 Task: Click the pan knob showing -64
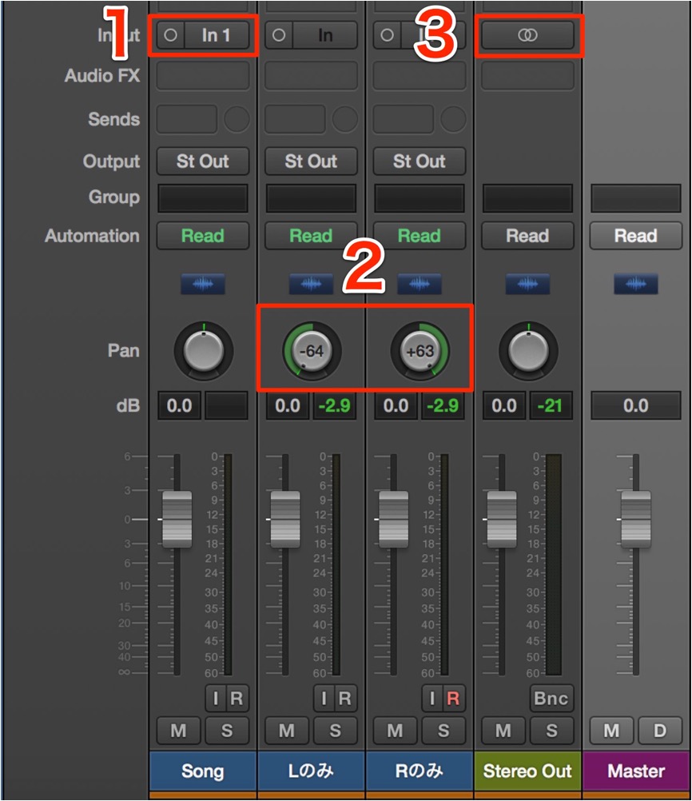click(312, 351)
